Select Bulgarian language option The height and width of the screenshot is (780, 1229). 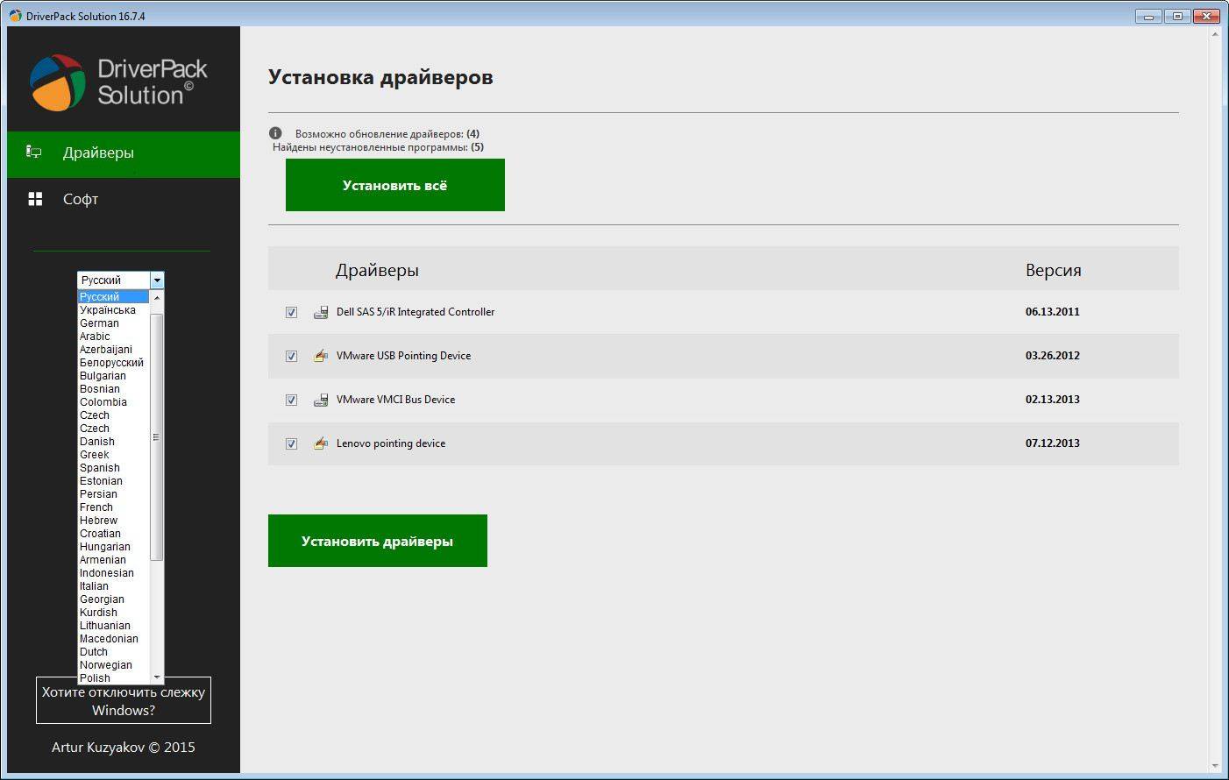[114, 375]
